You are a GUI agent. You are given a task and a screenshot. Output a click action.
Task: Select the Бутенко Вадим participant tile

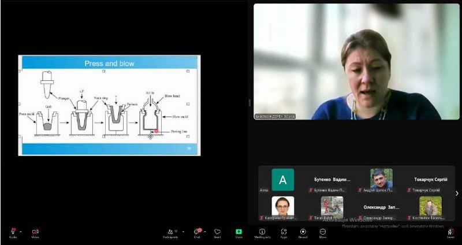tap(332, 180)
